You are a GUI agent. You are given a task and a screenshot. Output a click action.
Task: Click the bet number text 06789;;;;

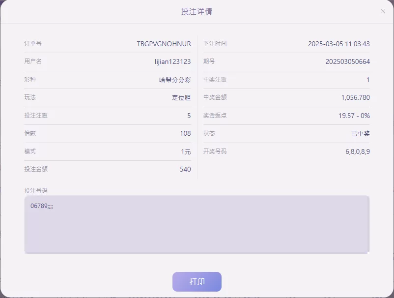[42, 206]
